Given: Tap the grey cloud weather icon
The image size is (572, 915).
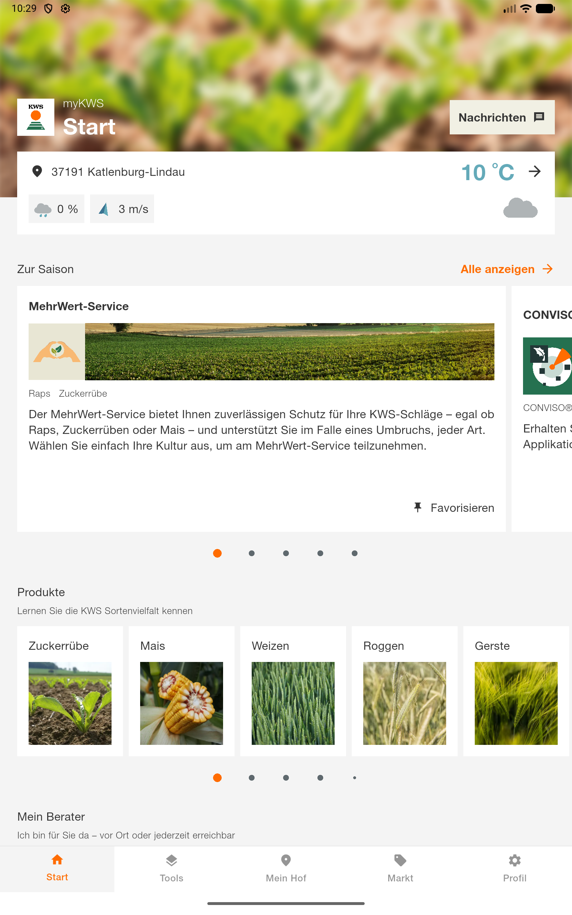Looking at the screenshot, I should (x=521, y=208).
